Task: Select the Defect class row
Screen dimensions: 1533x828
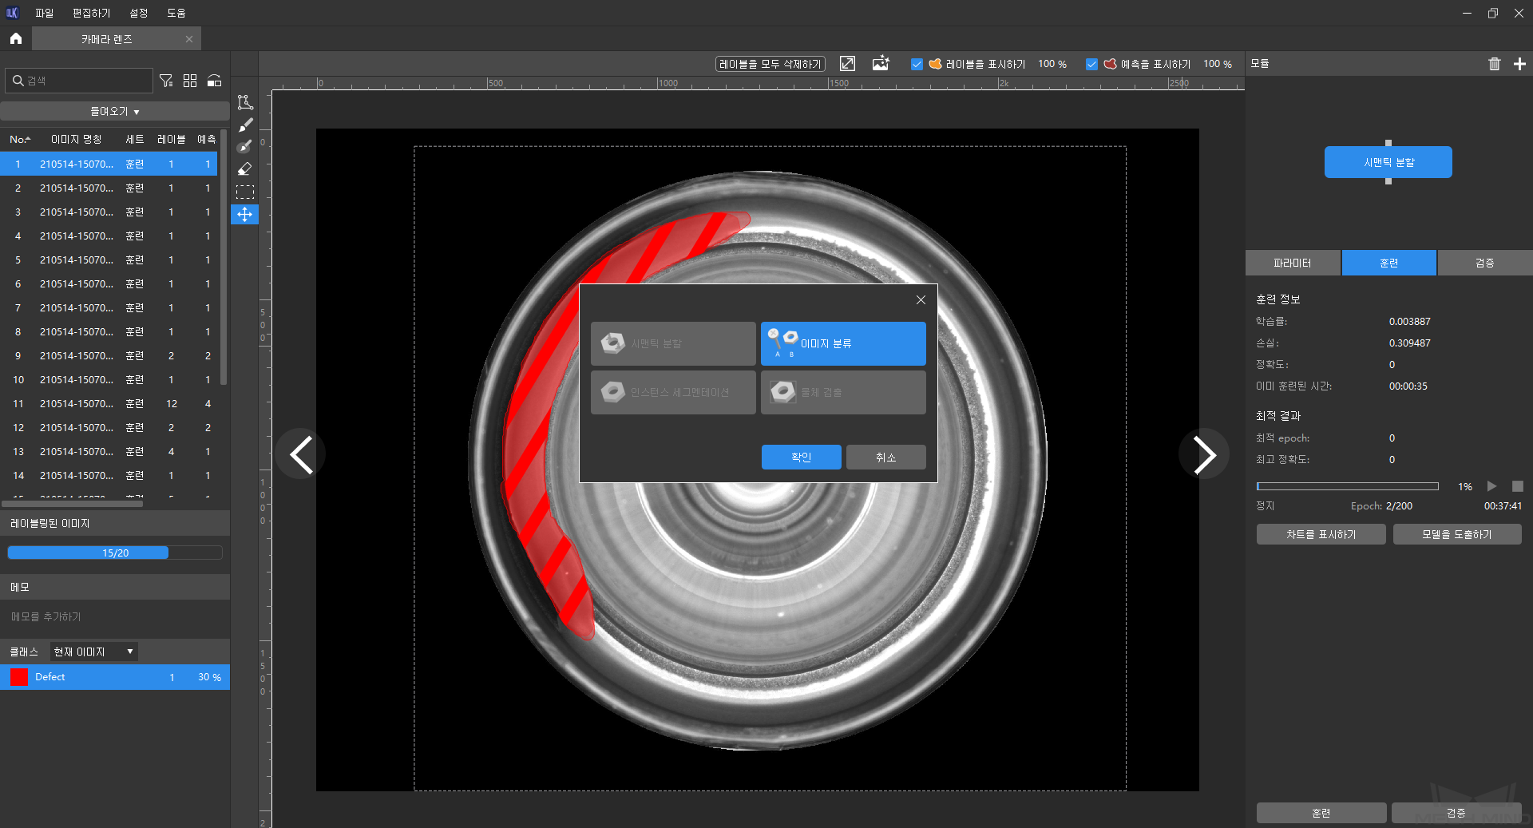Action: click(x=115, y=677)
